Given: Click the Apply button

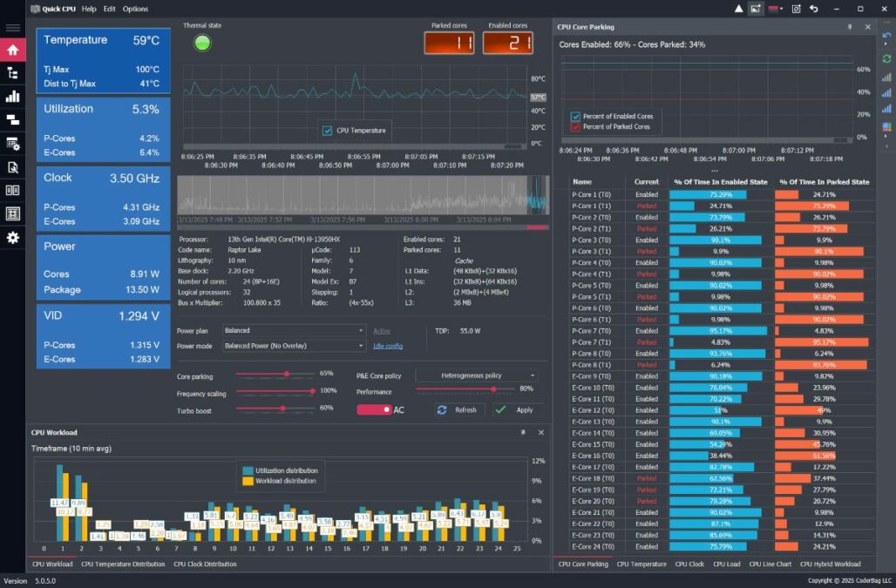Looking at the screenshot, I should [x=517, y=409].
